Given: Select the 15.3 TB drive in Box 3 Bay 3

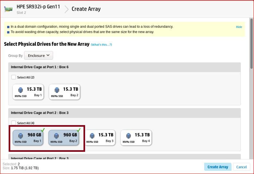Looking at the screenshot, I should (100, 138).
